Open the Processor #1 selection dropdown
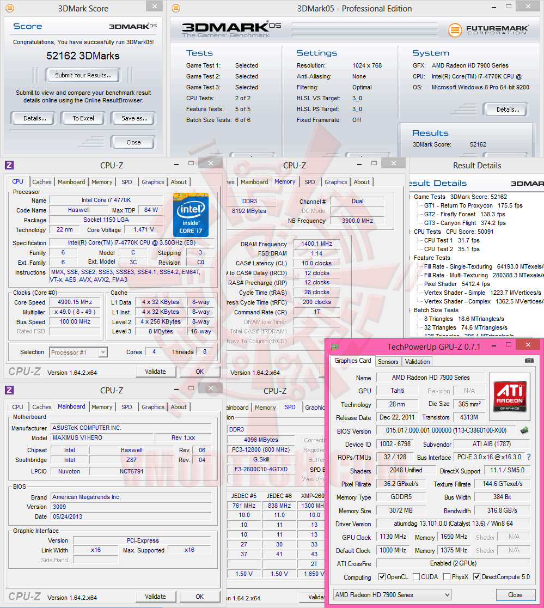The width and height of the screenshot is (544, 608). point(78,352)
